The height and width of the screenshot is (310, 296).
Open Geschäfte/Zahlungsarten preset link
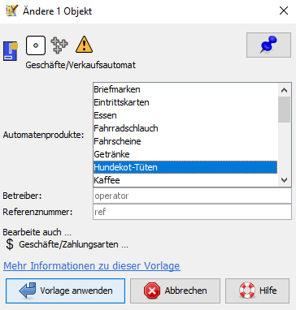73,244
